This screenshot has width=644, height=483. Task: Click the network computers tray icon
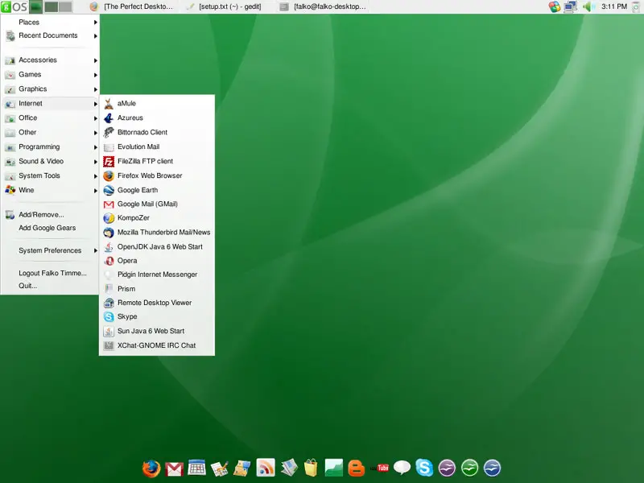tap(571, 6)
